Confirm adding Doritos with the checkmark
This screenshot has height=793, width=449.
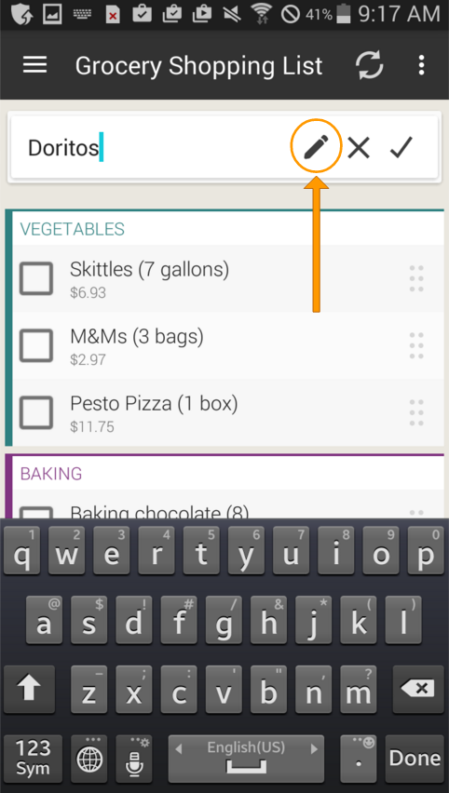(401, 148)
